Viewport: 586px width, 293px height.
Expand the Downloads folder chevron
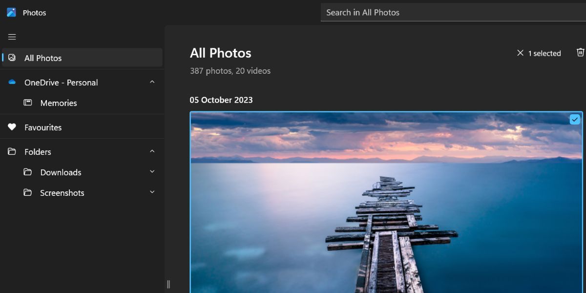(151, 172)
